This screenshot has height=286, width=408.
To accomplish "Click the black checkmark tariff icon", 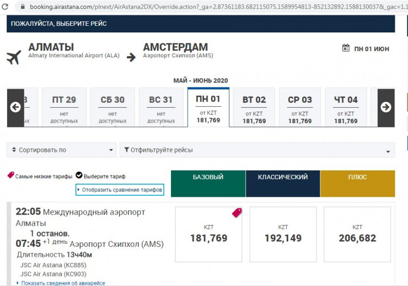I will (79, 176).
